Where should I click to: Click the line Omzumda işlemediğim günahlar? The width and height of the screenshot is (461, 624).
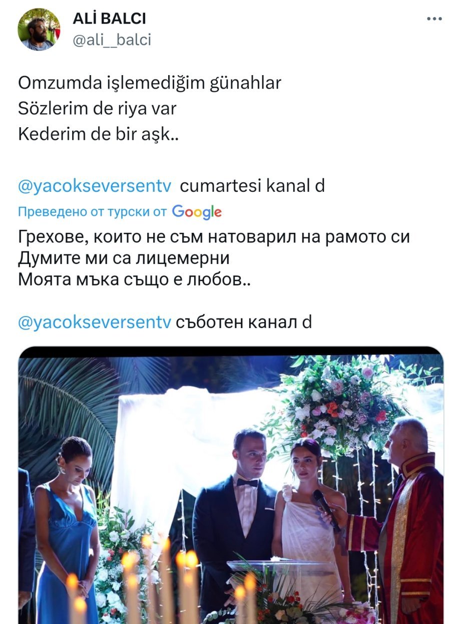point(150,83)
